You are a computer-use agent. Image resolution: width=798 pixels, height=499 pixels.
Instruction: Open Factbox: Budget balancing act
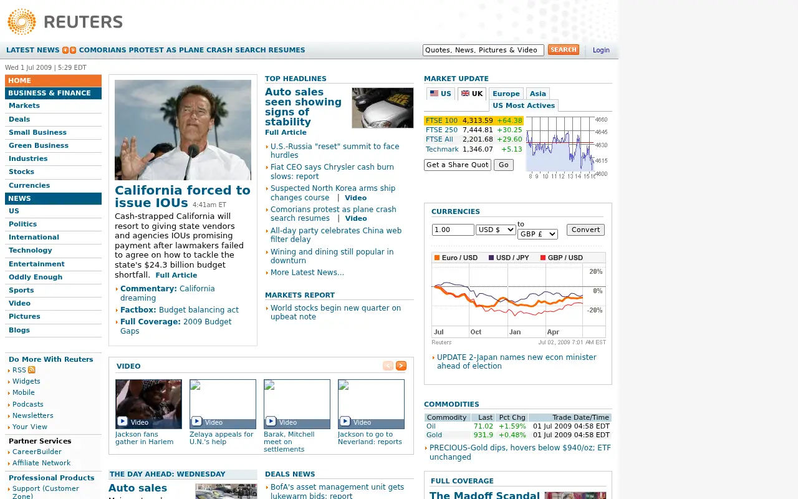tap(180, 309)
